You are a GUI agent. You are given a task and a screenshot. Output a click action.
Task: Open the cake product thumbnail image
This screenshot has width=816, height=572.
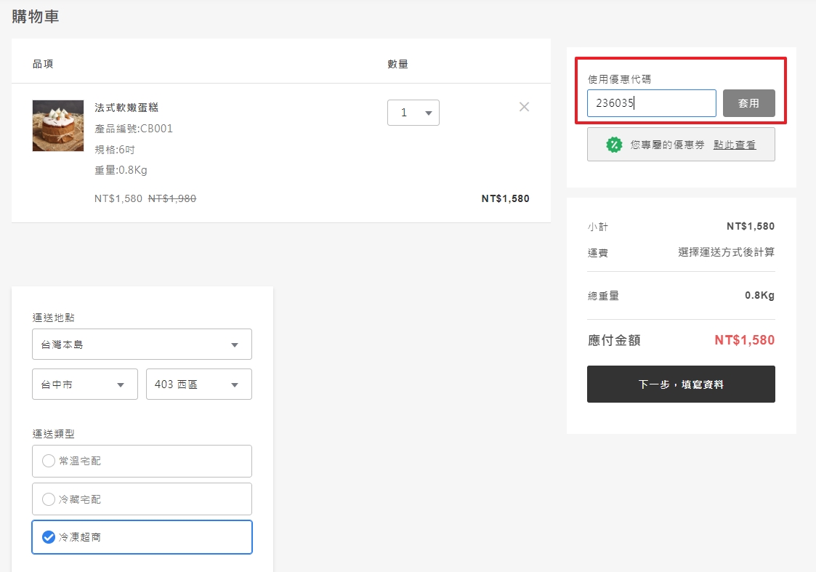(x=58, y=126)
